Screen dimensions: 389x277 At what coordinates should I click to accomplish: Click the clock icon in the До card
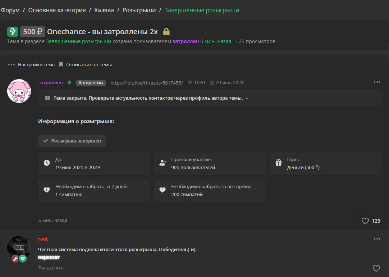point(47,163)
